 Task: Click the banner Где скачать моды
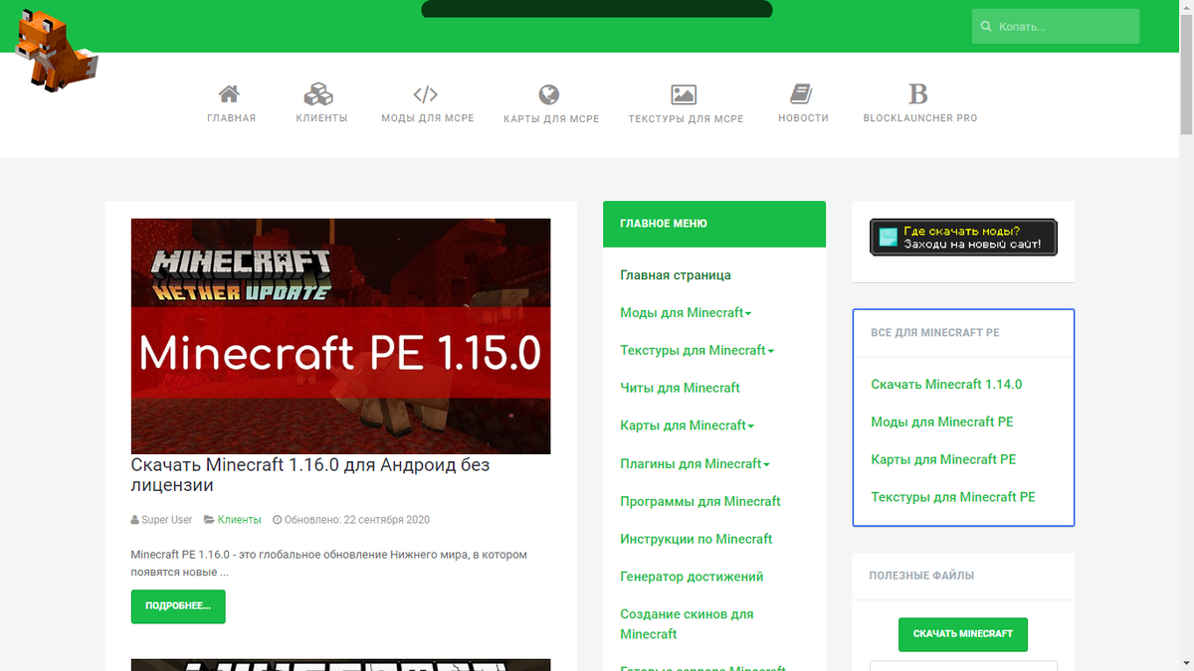963,238
